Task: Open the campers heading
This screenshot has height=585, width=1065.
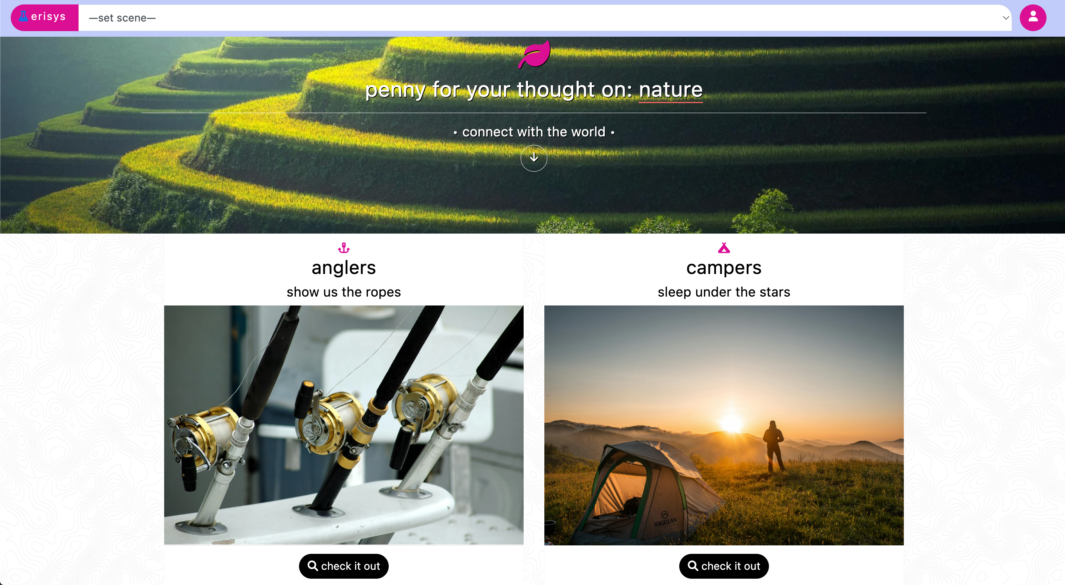Action: coord(724,268)
